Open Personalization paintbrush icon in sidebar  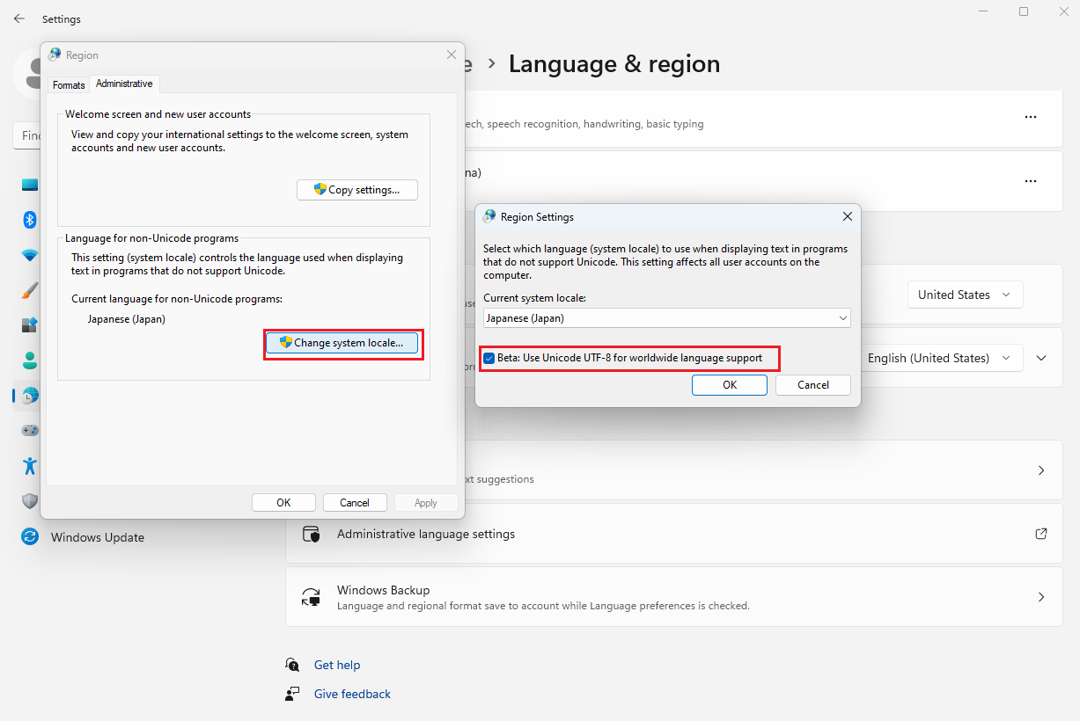pos(30,290)
